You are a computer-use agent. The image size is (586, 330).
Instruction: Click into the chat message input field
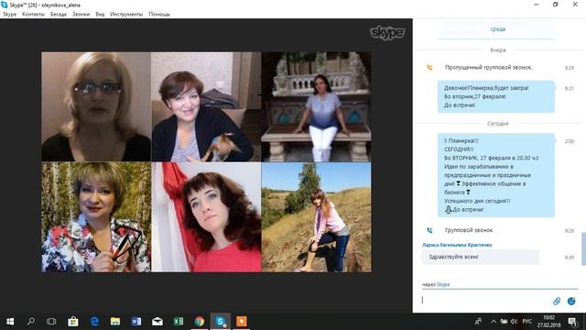coord(485,301)
